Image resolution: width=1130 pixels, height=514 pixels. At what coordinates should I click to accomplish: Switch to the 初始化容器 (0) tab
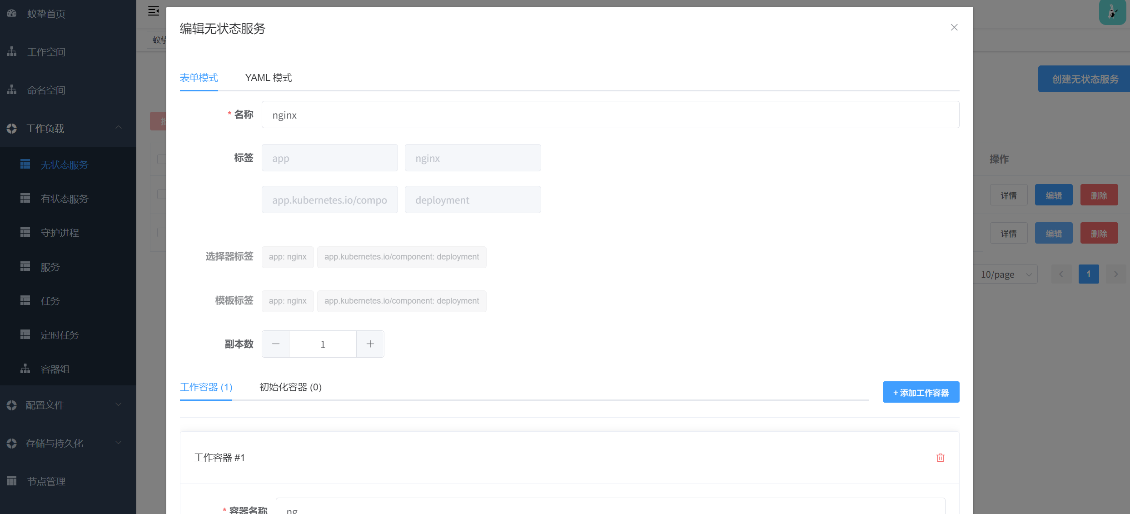click(290, 387)
